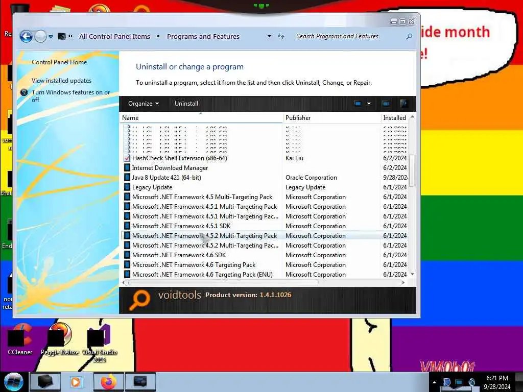The height and width of the screenshot is (392, 523).
Task: Click the Change your view icon
Action: pos(358,104)
